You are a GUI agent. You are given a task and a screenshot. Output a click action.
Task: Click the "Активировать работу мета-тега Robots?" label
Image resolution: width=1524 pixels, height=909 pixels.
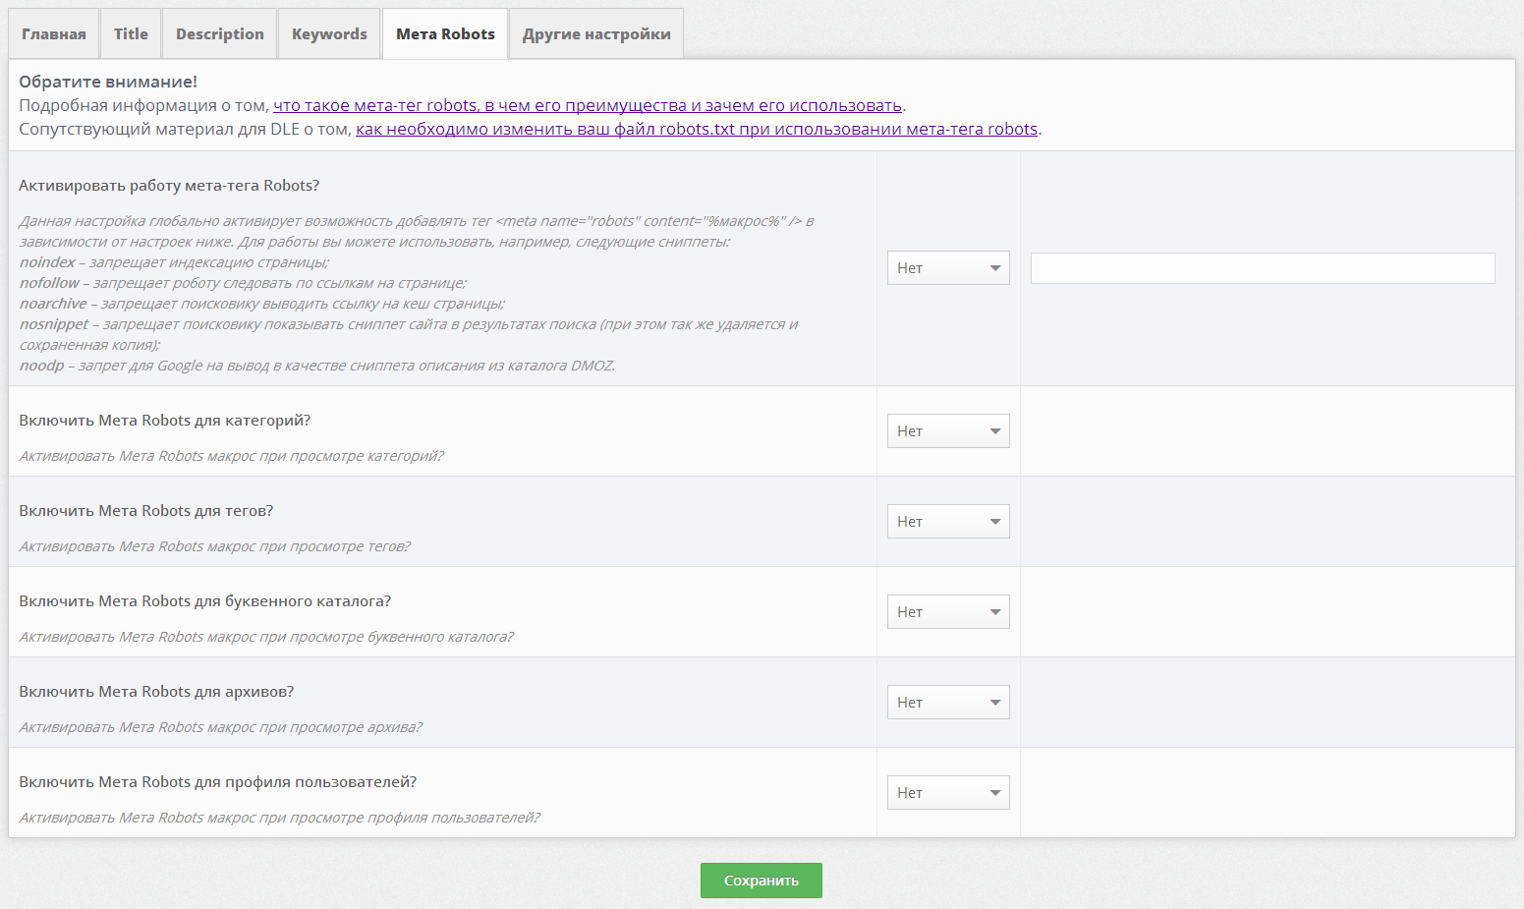169,186
